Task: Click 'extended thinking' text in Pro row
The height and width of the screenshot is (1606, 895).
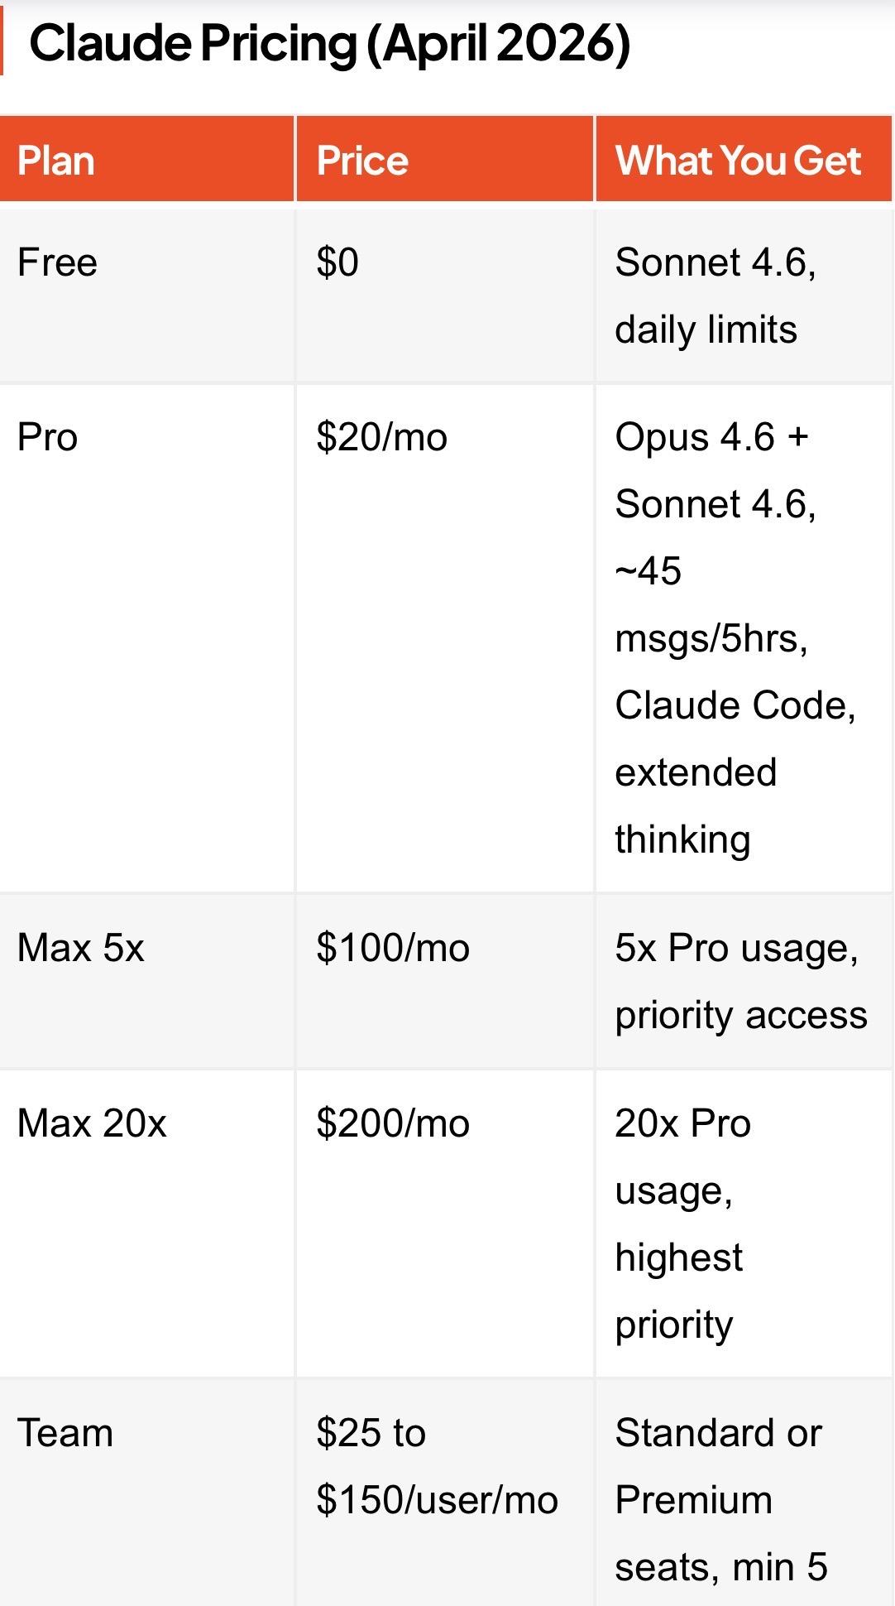Action: point(696,805)
